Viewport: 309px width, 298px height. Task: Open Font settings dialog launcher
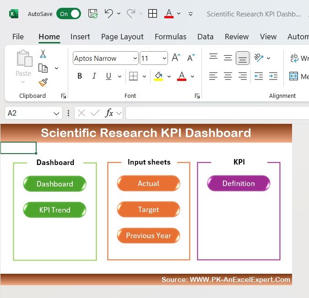click(x=197, y=96)
